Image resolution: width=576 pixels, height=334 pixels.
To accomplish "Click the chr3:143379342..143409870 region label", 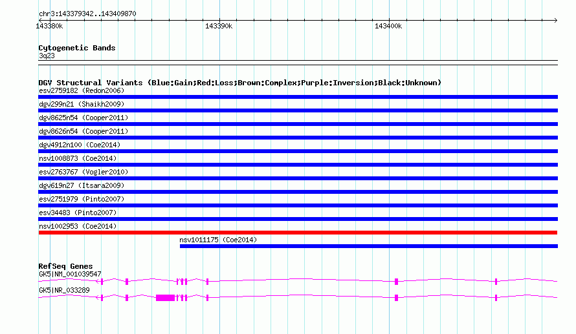I will pos(87,14).
